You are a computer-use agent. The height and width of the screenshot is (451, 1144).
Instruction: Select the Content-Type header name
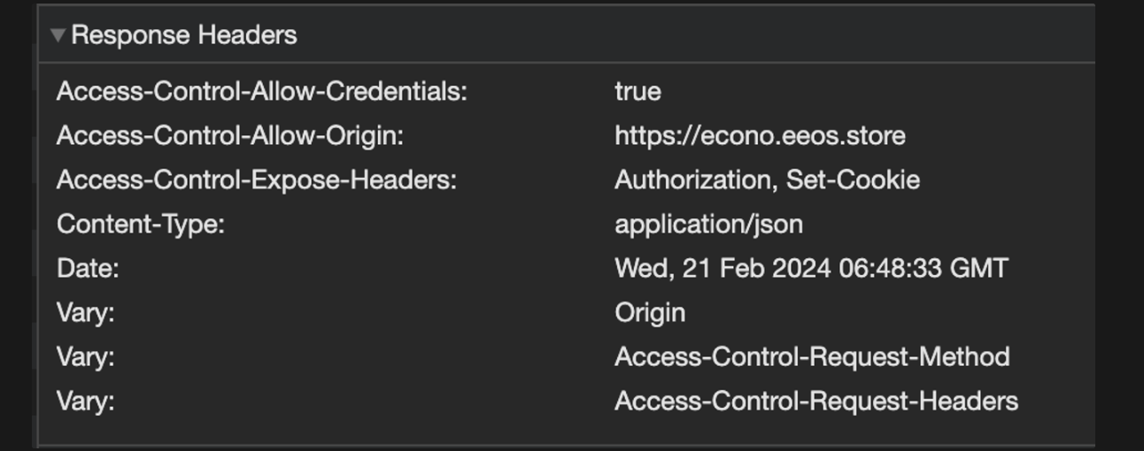(x=141, y=225)
